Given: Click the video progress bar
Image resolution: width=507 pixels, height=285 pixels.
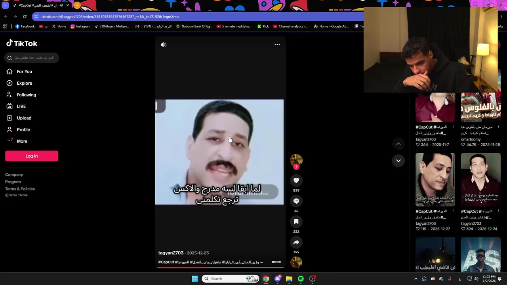Looking at the screenshot, I should point(220,267).
